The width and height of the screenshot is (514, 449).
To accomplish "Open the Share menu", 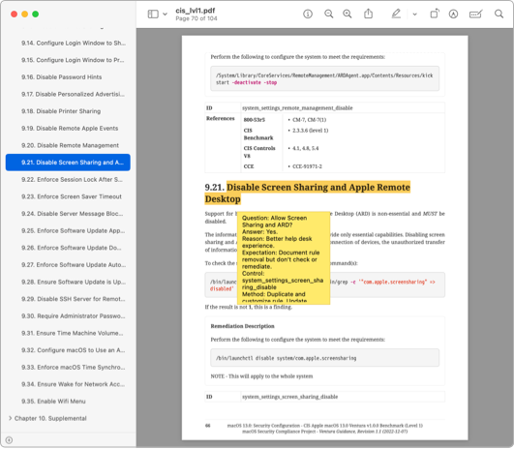I will [x=368, y=14].
